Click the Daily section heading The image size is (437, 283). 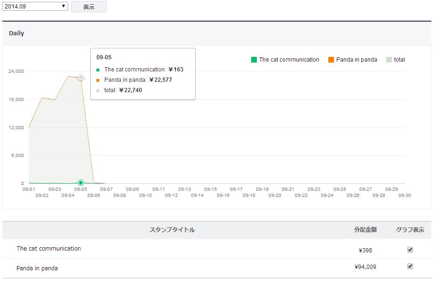point(16,33)
